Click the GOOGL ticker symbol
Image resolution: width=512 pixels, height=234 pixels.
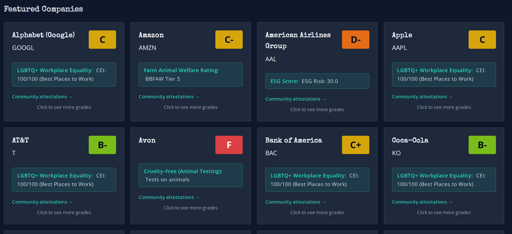[23, 47]
